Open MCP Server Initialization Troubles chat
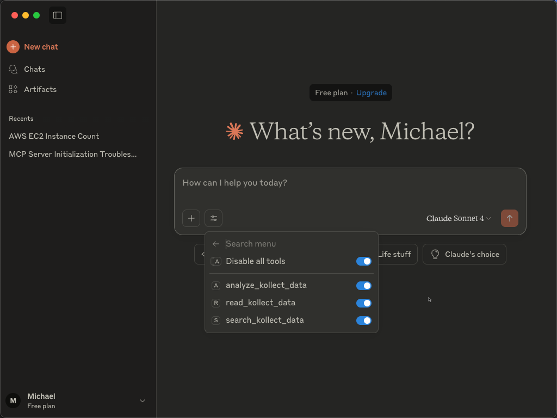557x418 pixels. point(73,154)
